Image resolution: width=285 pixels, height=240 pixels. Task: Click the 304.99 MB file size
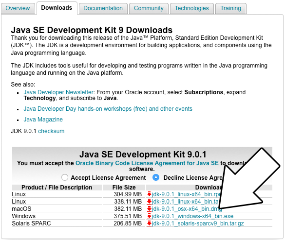(x=128, y=194)
